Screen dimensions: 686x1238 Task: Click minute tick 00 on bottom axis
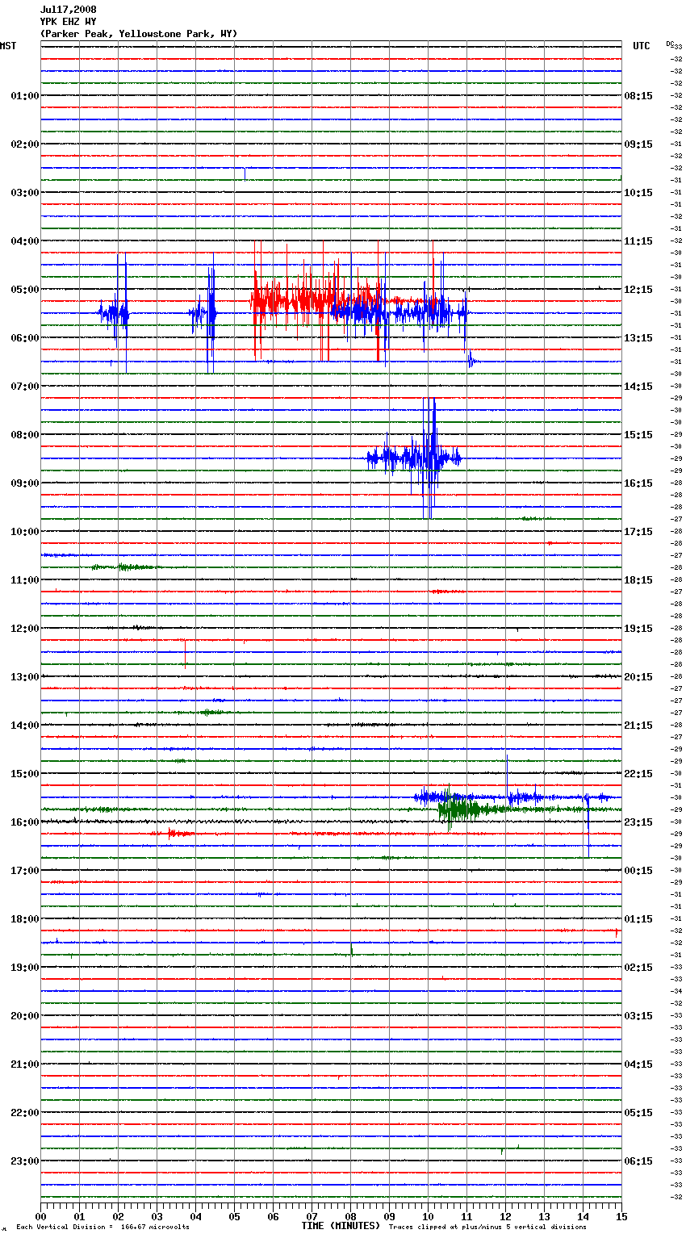click(41, 1216)
